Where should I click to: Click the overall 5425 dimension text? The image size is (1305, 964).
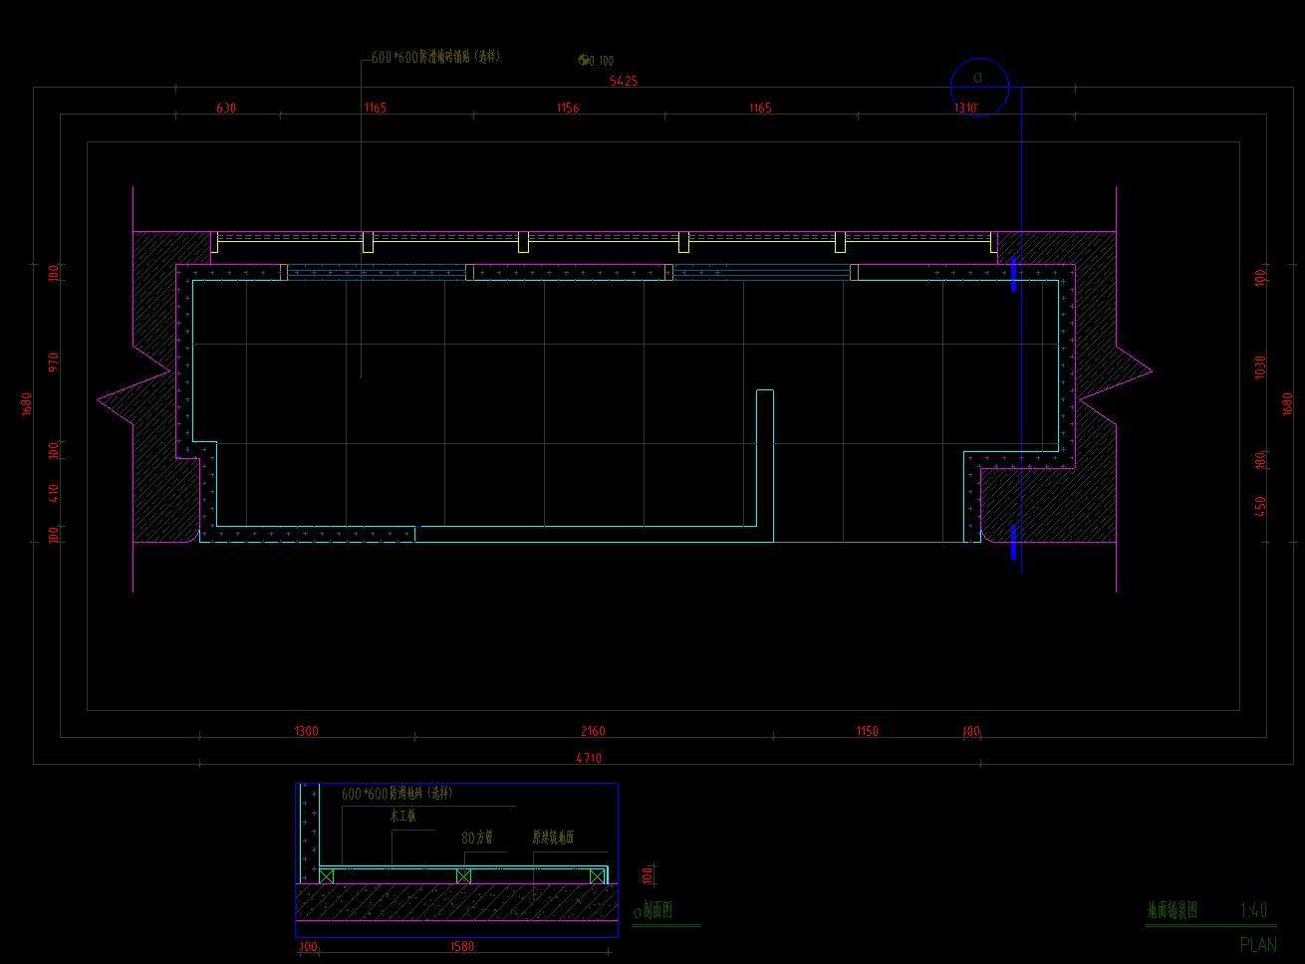pos(624,81)
